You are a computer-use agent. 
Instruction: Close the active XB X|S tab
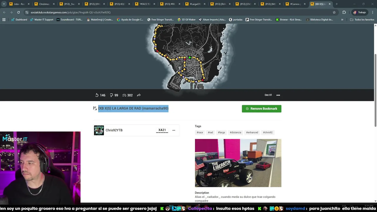(x=330, y=4)
